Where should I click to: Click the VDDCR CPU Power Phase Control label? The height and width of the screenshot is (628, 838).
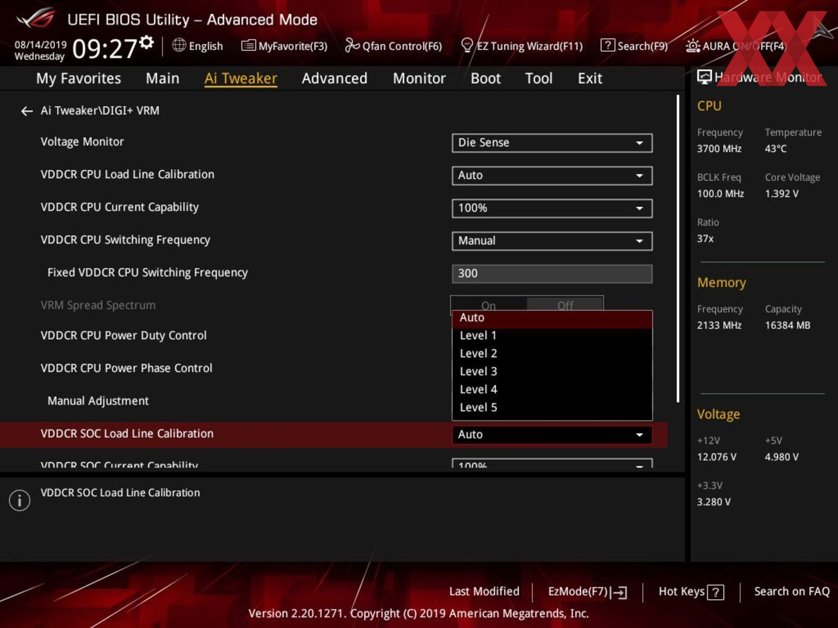pos(126,368)
